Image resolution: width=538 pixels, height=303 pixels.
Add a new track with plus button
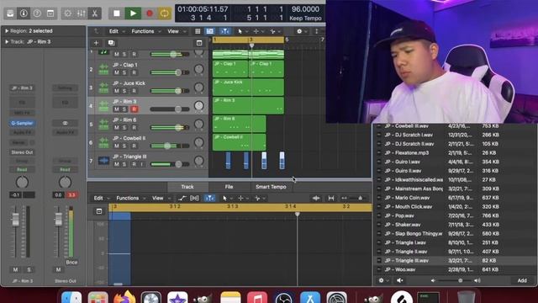coord(96,43)
